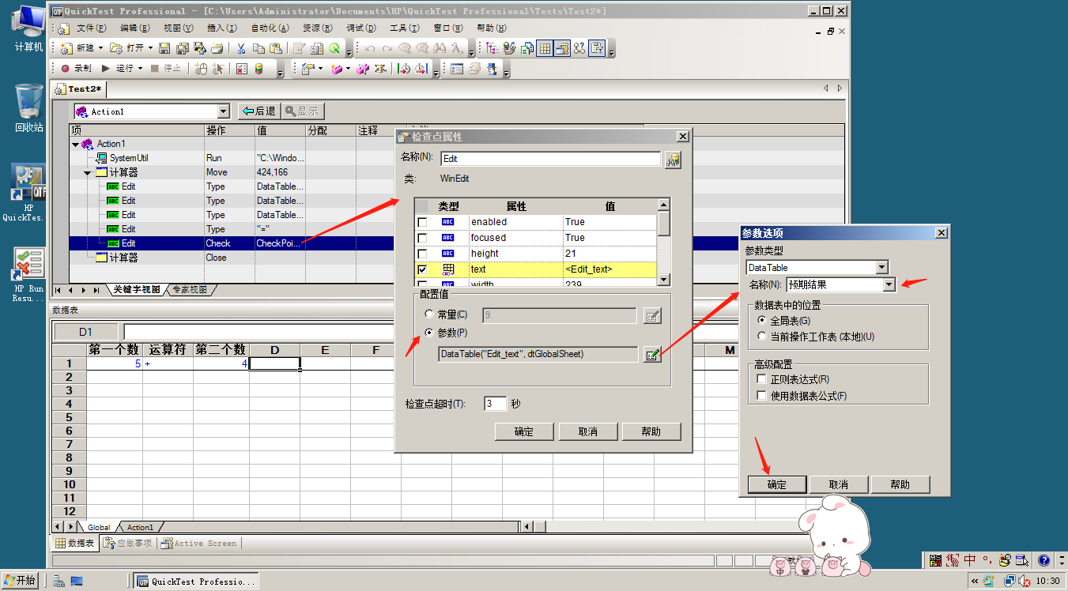Click the Stop square icon

[x=154, y=69]
